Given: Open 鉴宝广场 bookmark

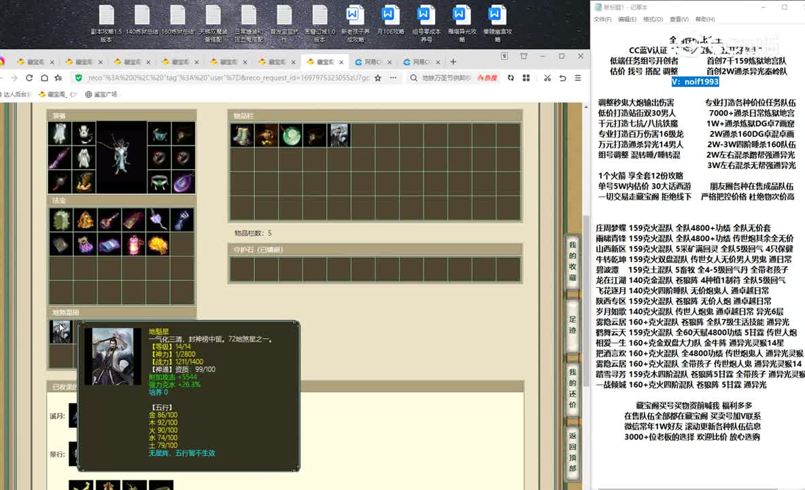Looking at the screenshot, I should (101, 95).
